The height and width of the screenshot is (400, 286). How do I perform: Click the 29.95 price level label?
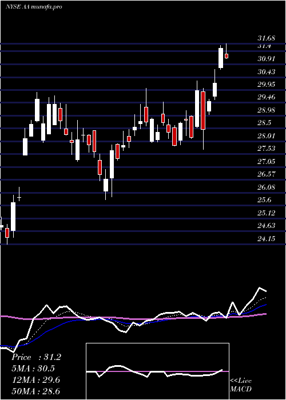[x=266, y=85]
